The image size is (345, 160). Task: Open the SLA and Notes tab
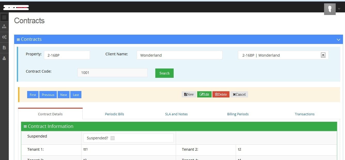(176, 114)
